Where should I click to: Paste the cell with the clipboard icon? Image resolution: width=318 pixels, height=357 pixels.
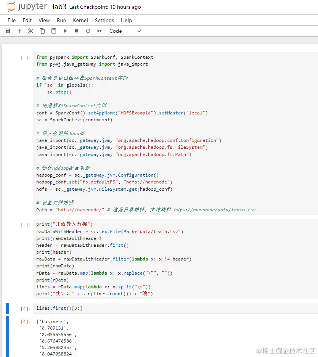54,31
